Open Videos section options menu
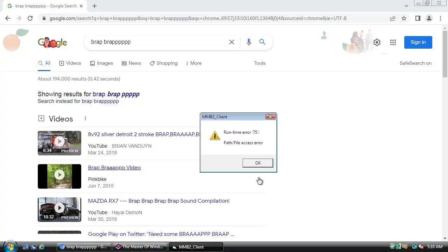The height and width of the screenshot is (252, 448). pos(85,119)
